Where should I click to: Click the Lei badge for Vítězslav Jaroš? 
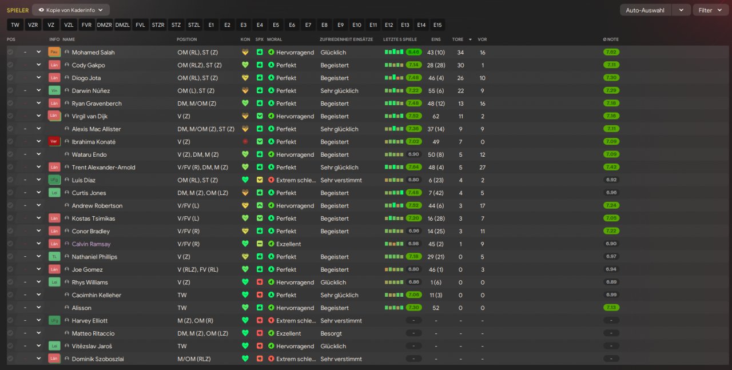coord(54,346)
